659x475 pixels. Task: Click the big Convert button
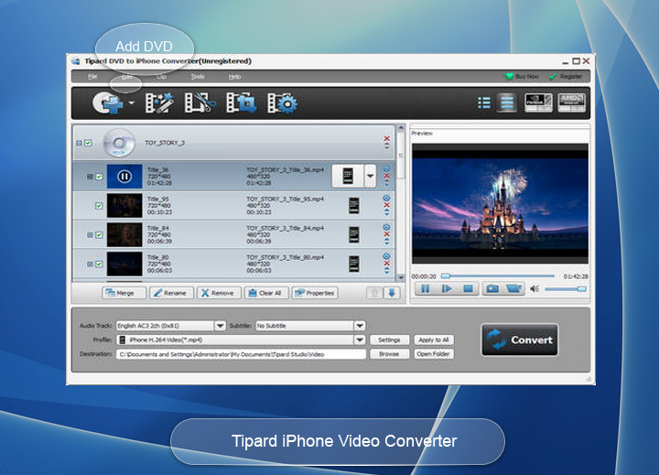tap(520, 340)
